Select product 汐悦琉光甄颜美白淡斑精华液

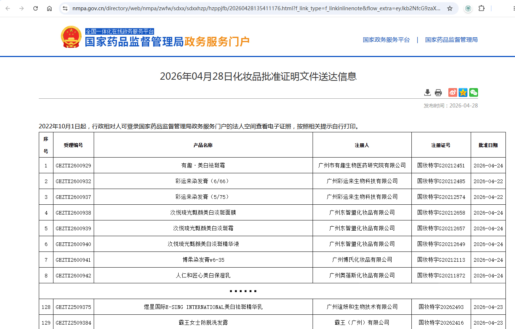point(203,244)
